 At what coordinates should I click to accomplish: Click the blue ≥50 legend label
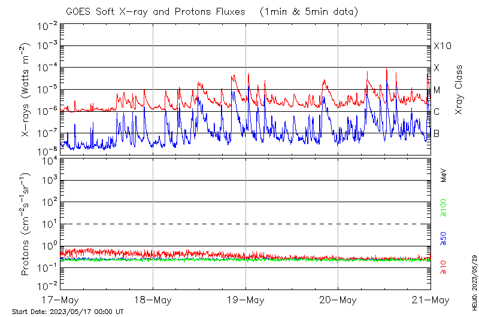444,237
